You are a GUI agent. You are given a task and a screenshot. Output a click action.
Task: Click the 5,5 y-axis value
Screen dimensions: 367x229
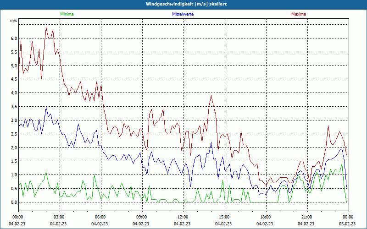[14, 52]
